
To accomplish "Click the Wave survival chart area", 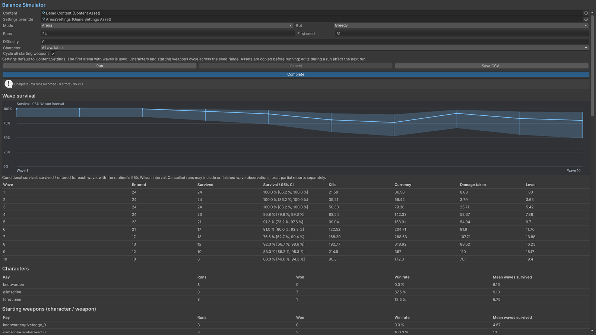I will [296, 137].
